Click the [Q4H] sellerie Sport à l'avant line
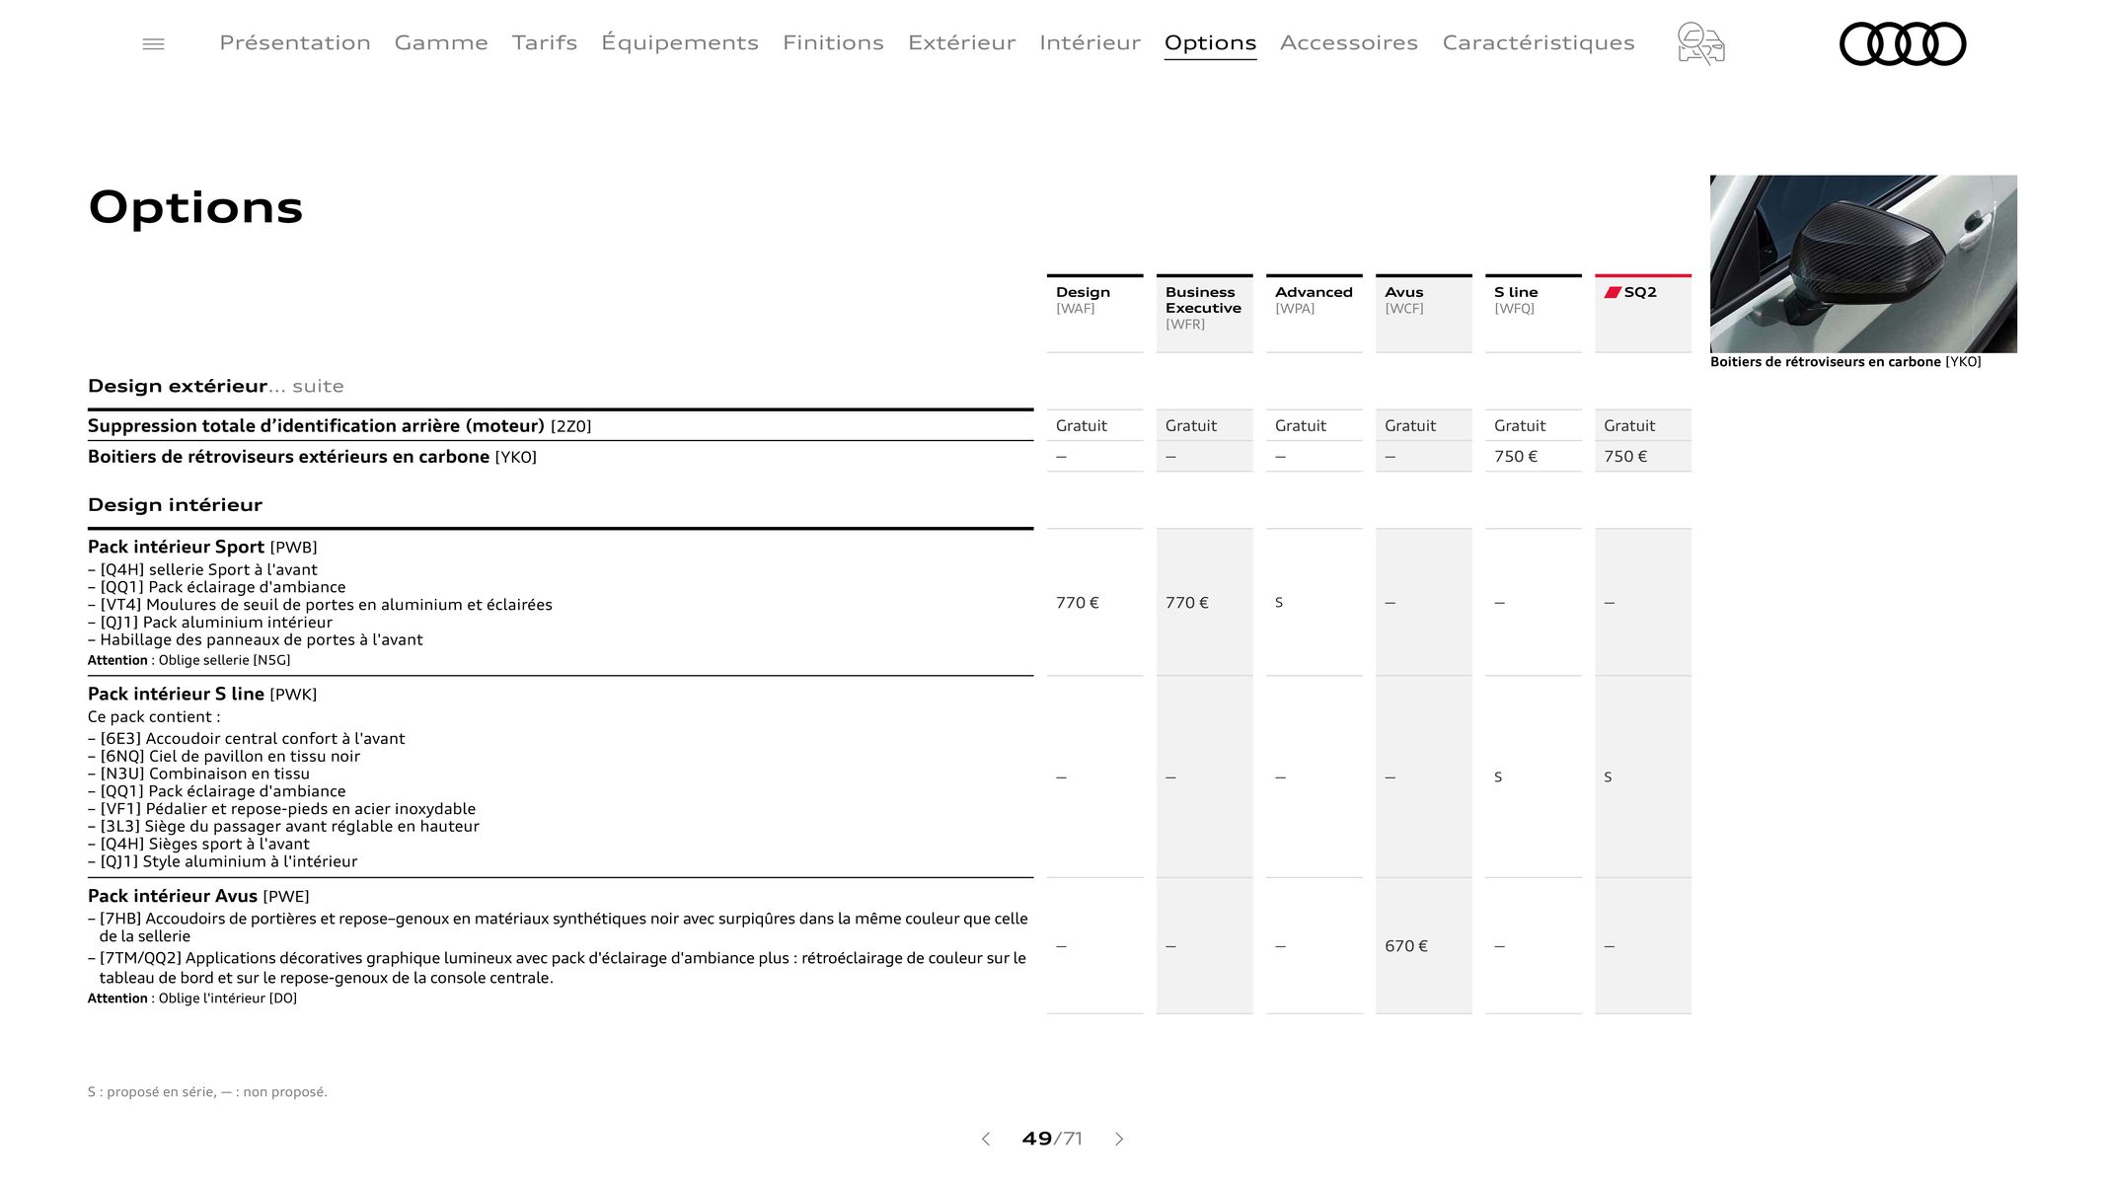The image size is (2105, 1184). click(x=202, y=569)
